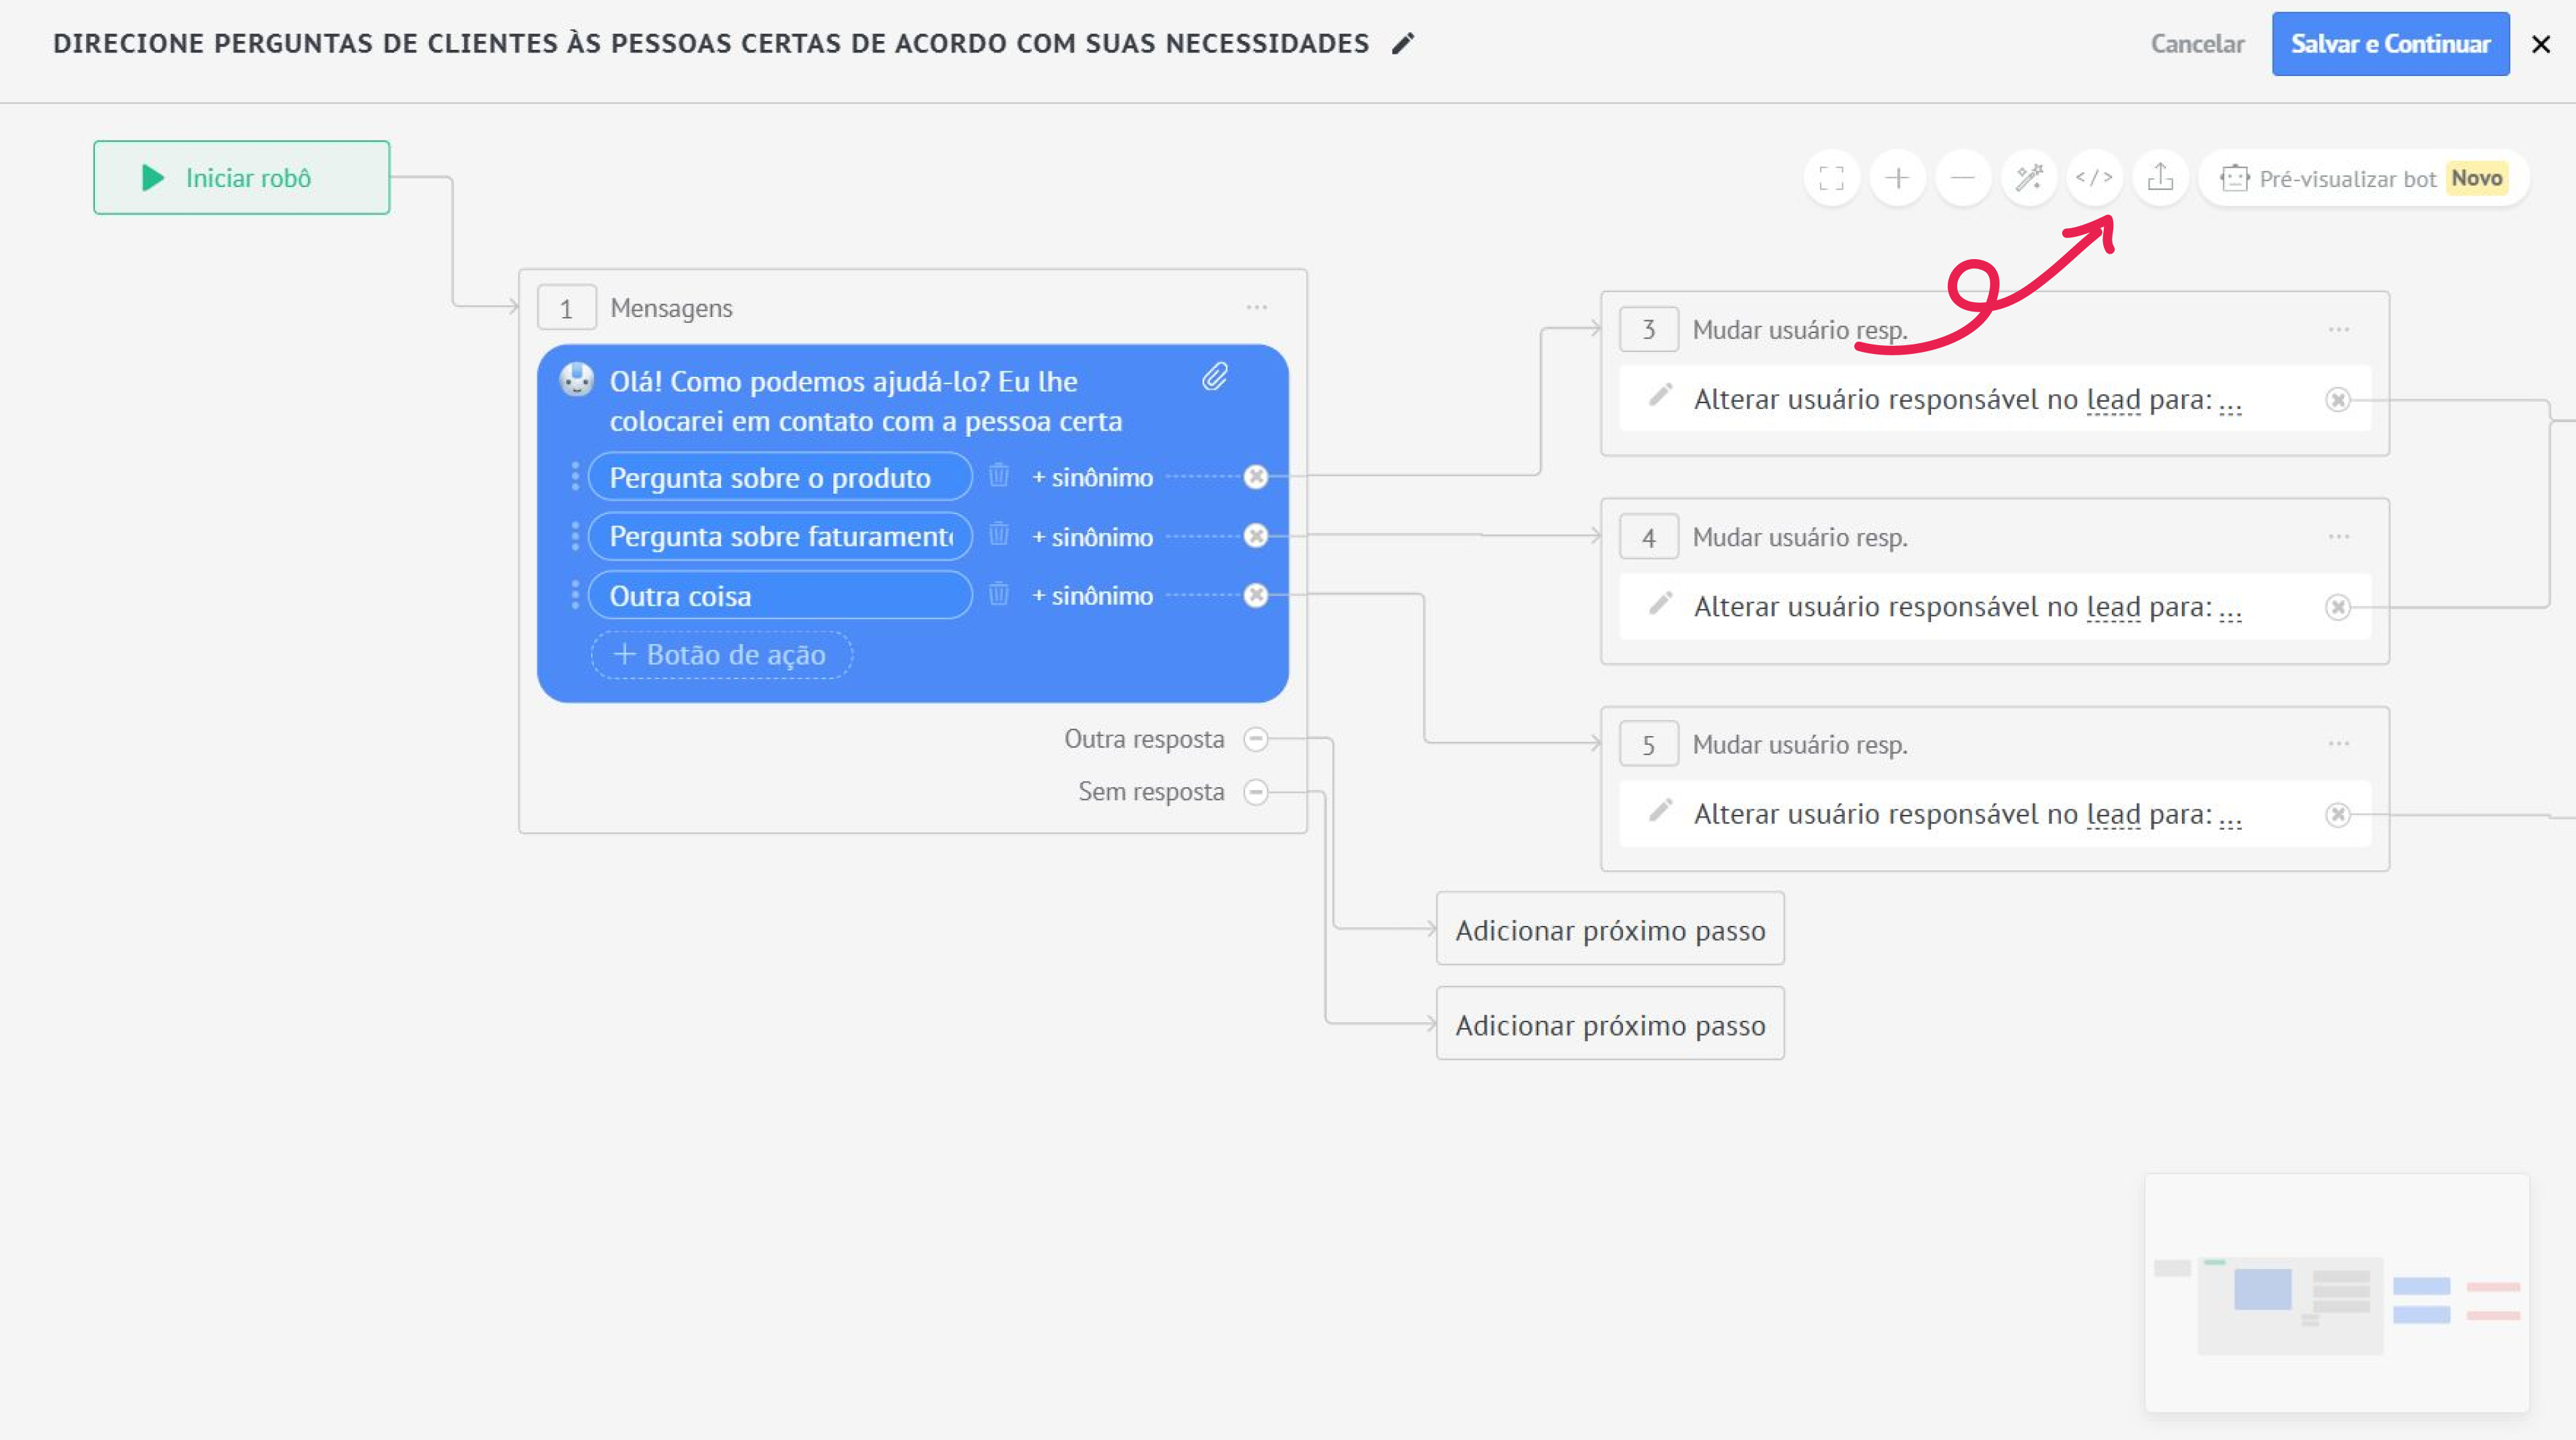Add synonym to 'Pergunta sobre faturamento' button

[1092, 538]
